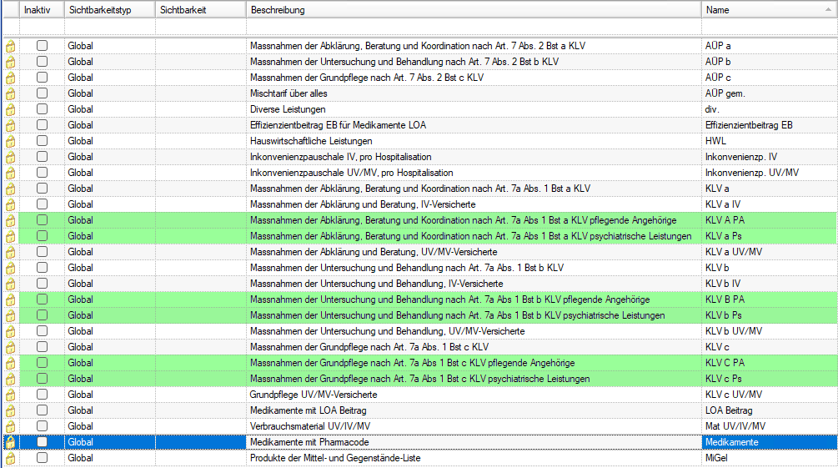Viewport: 838px width, 468px height.
Task: Select 'Medikamente mit Pharmacode' description cell
Action: click(474, 442)
